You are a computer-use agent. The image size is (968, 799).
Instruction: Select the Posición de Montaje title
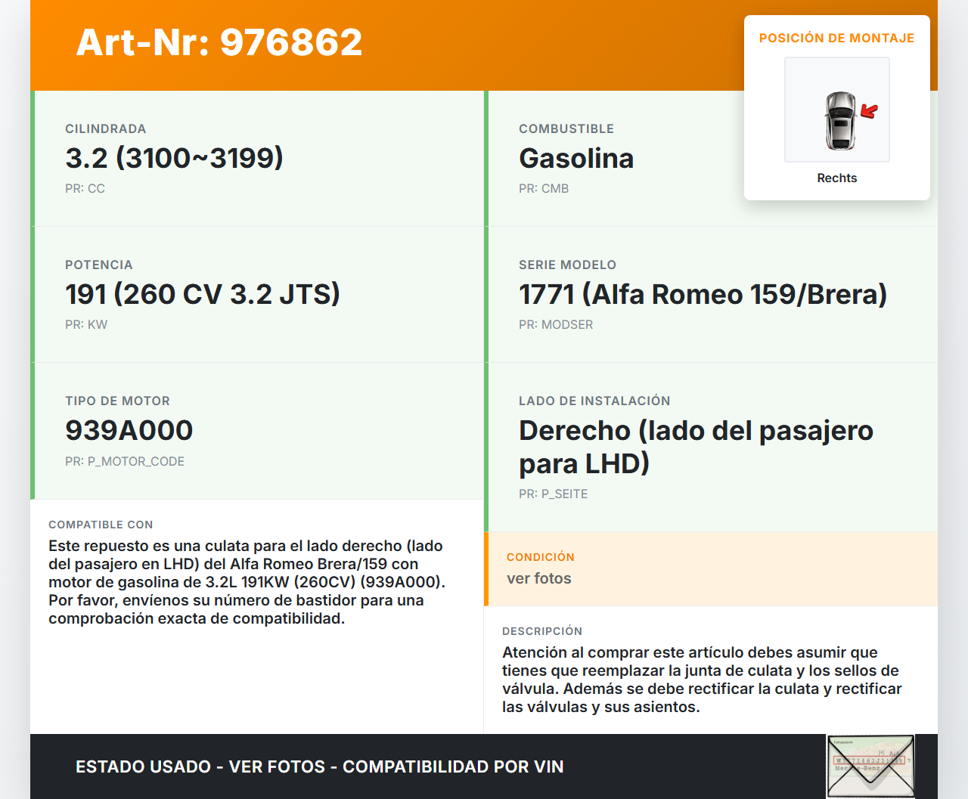point(836,38)
